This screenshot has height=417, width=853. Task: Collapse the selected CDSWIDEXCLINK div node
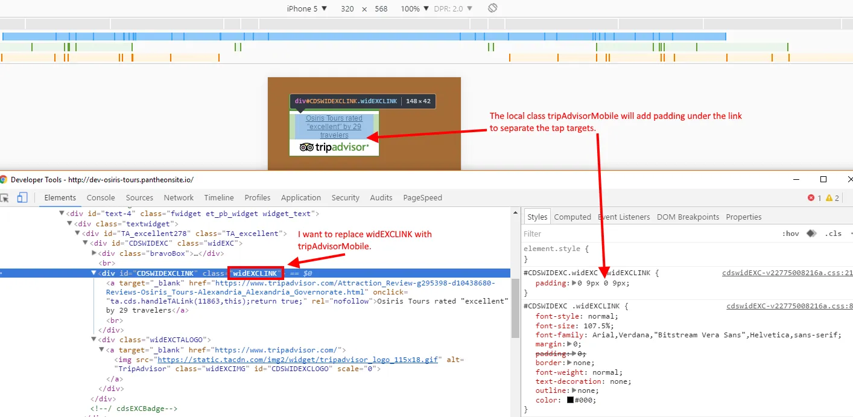click(94, 273)
